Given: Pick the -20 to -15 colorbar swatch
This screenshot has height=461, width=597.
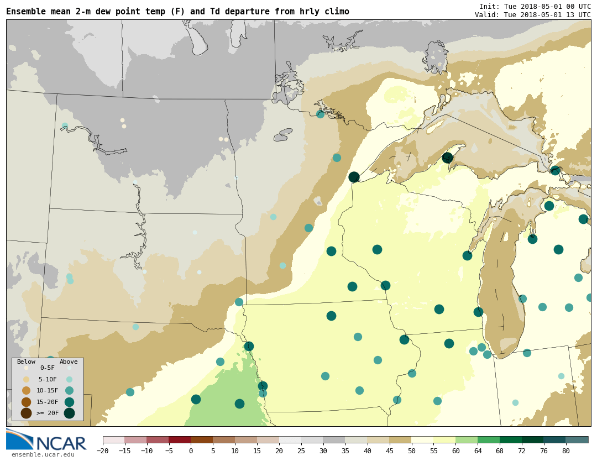Looking at the screenshot, I should [113, 439].
